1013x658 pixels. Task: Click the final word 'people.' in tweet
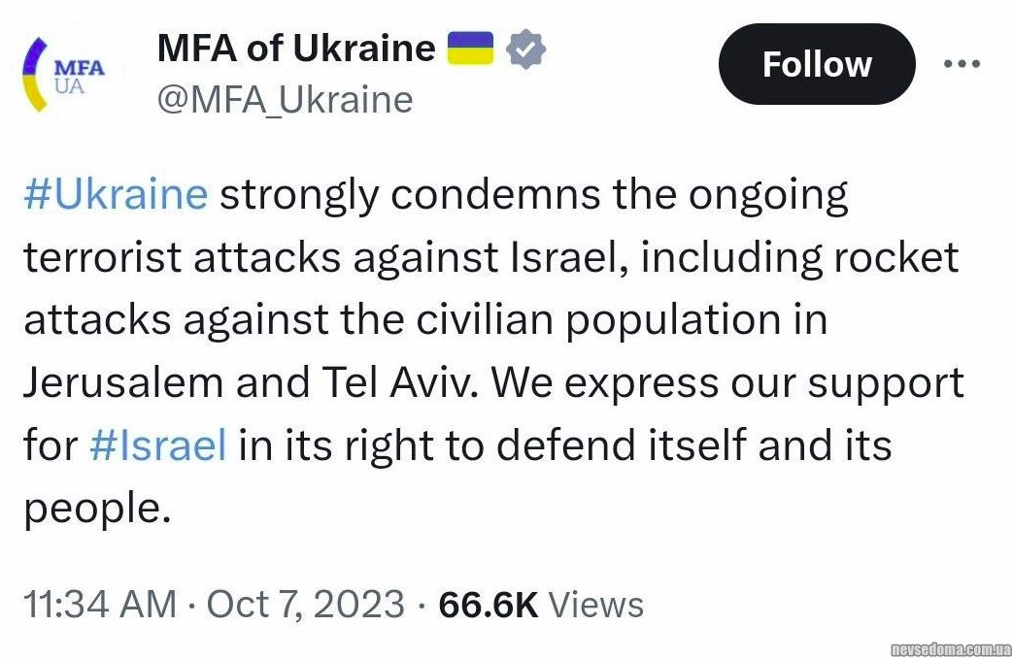(97, 508)
